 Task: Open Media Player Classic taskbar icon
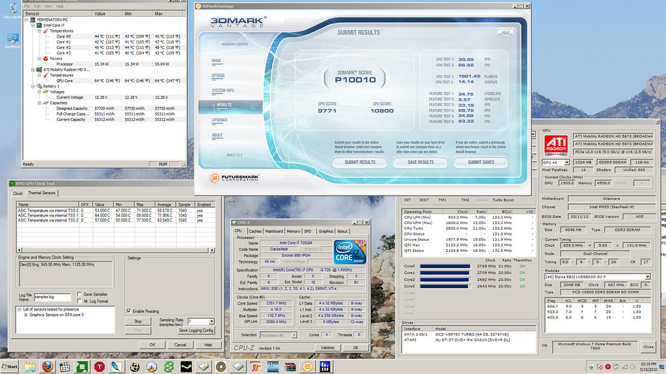click(65, 367)
